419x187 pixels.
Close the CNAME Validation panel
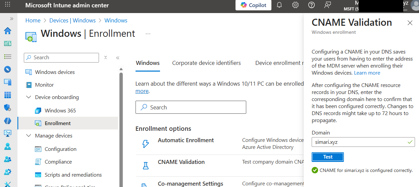(x=410, y=23)
